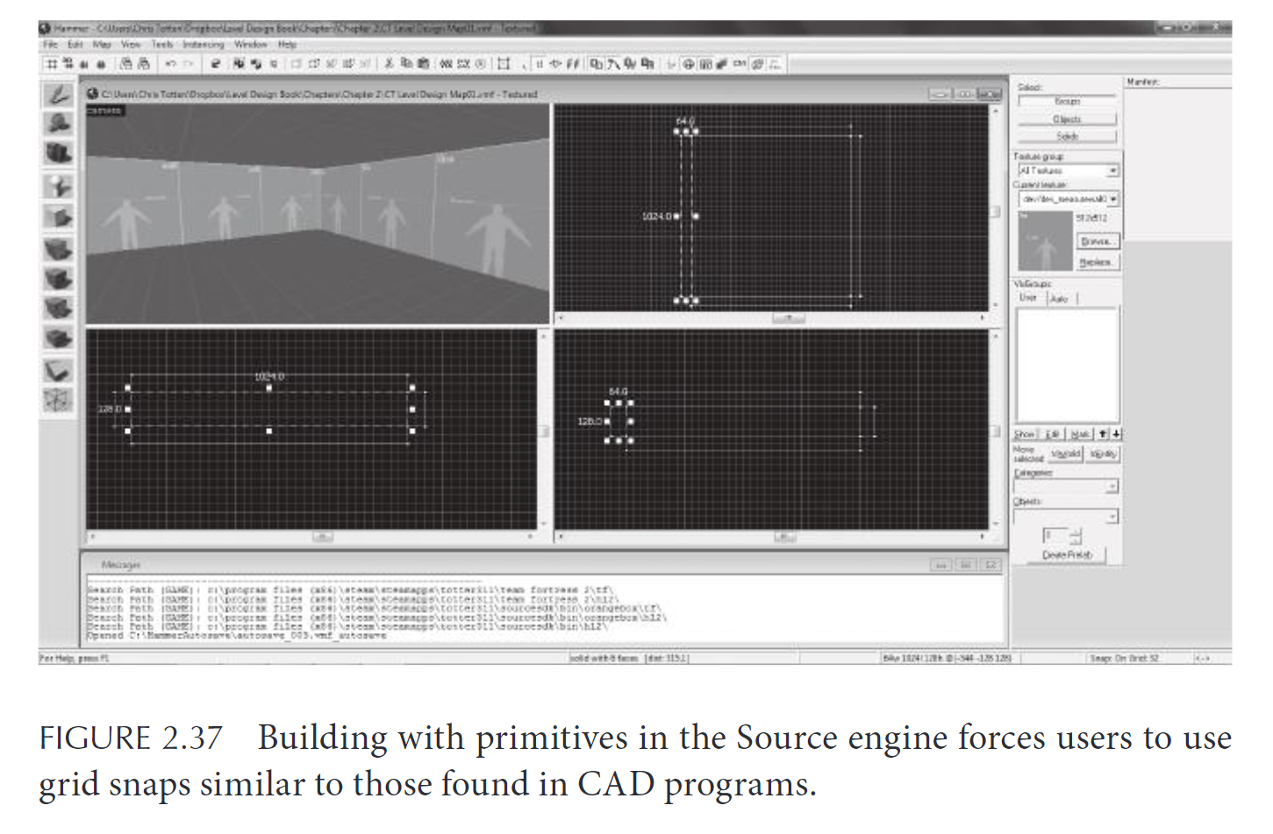Screen dimensions: 1273x834
Task: Set select mode to Groups
Action: coord(1067,102)
